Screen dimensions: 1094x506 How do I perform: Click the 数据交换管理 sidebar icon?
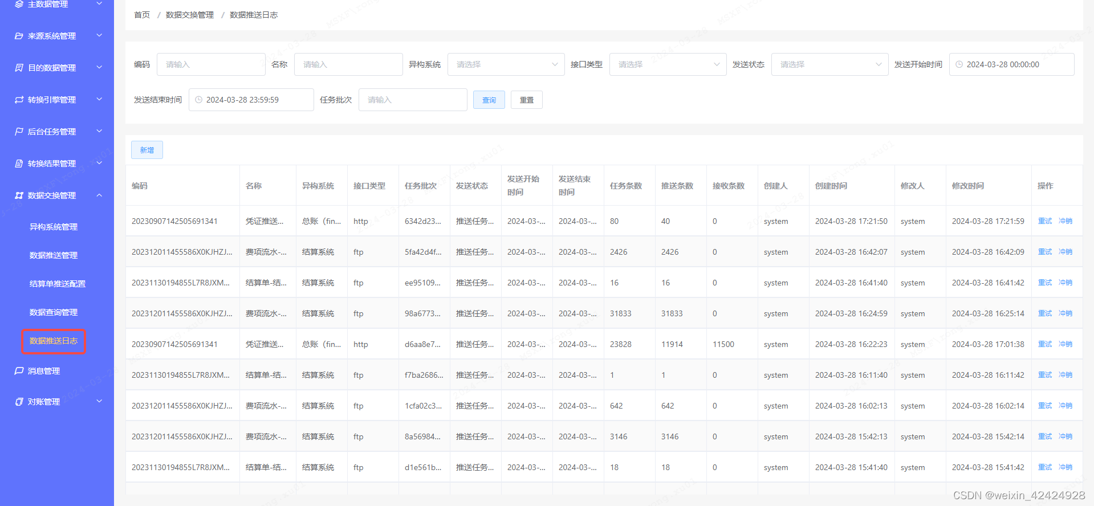(x=19, y=195)
